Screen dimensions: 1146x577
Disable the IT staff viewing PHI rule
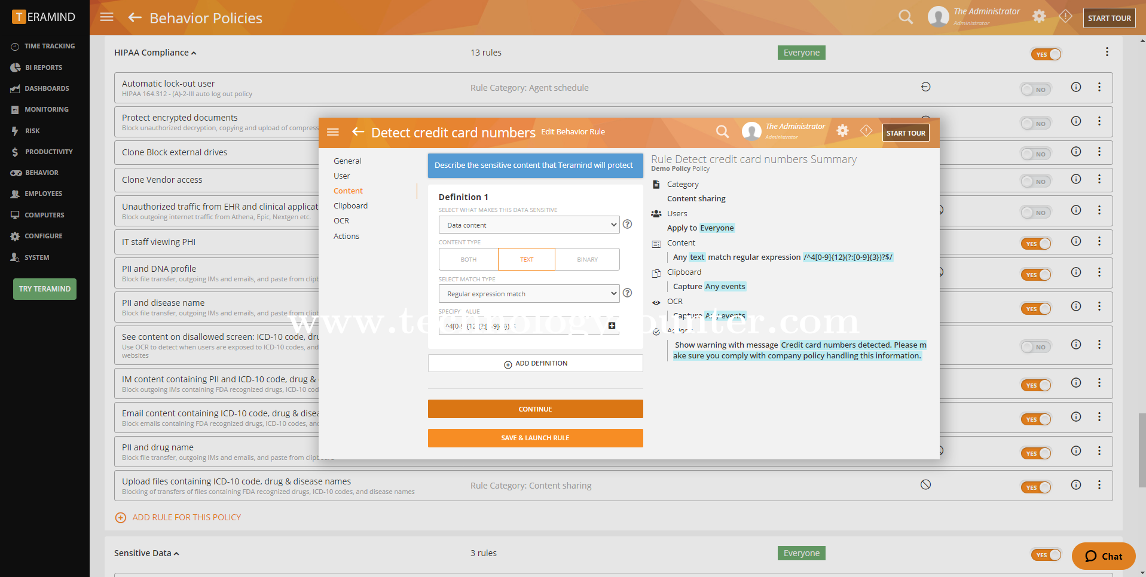(x=1035, y=244)
